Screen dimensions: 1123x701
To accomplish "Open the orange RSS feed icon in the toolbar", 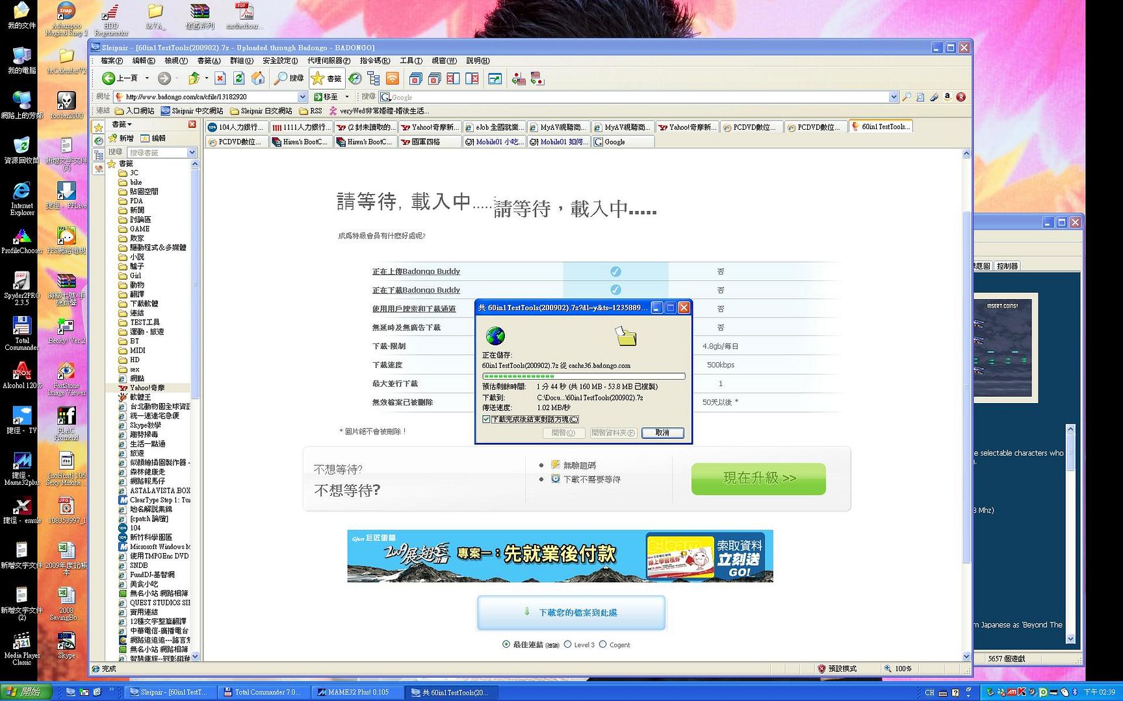I will pos(393,79).
